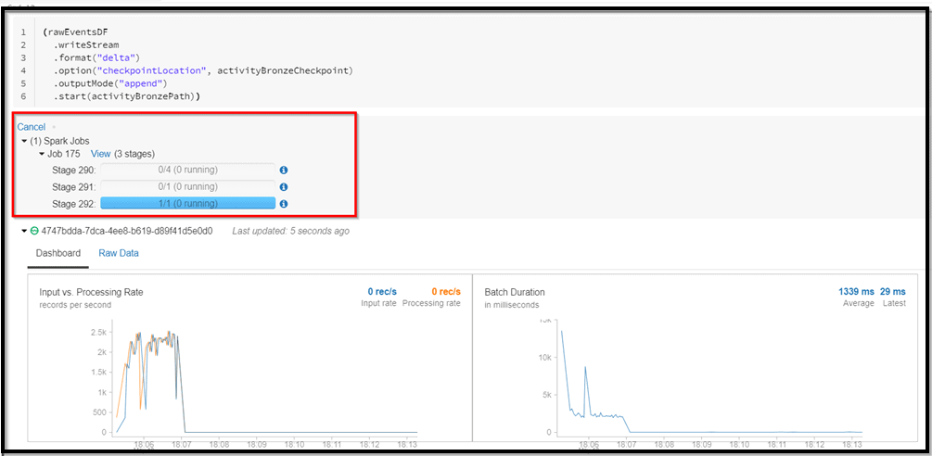Click the (3 stages) text next to View
Viewport: 932px width, 456px height.
pyautogui.click(x=134, y=154)
